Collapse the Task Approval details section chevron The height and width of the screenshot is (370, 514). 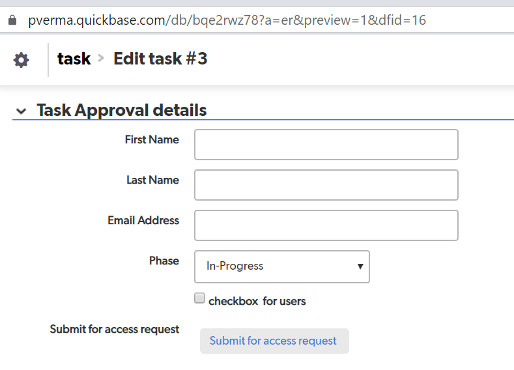pos(21,111)
